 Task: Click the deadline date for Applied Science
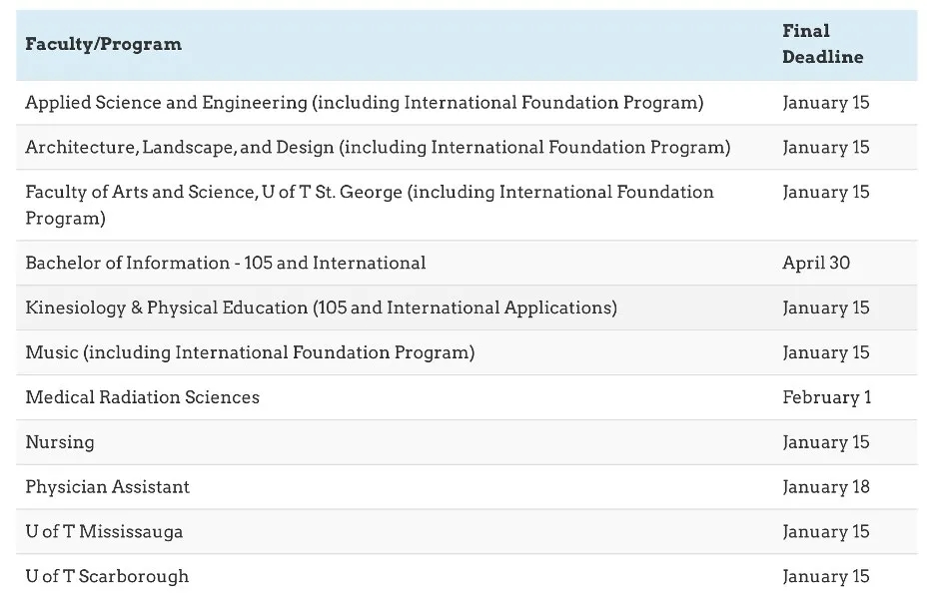coord(826,103)
